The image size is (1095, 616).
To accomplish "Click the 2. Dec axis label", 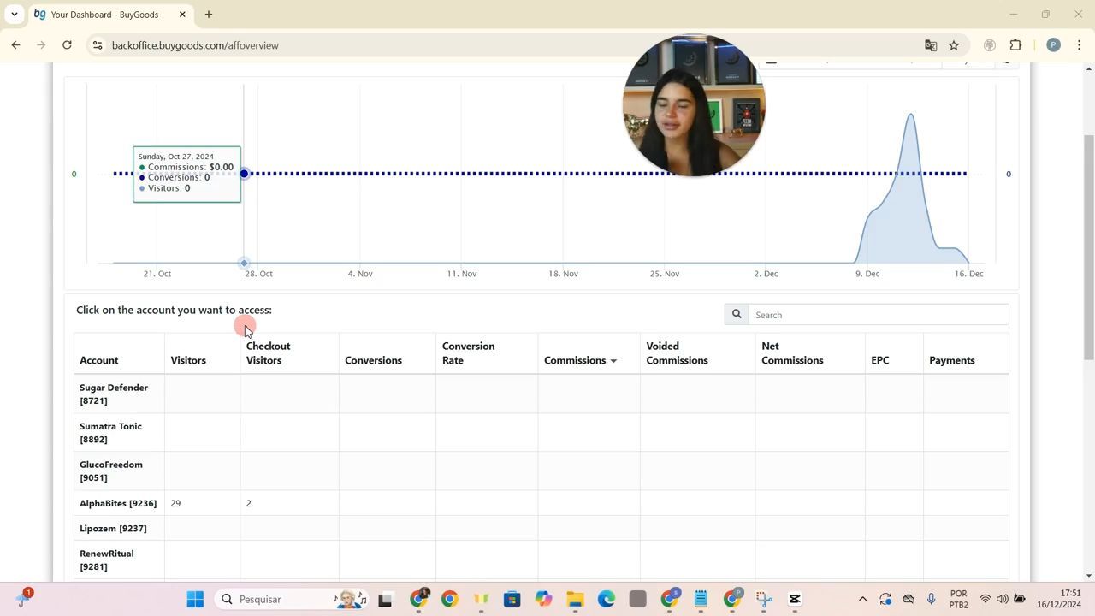I will coord(766,274).
